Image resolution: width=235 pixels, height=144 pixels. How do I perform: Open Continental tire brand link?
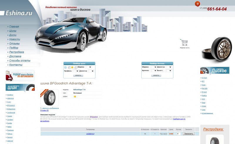11,113
